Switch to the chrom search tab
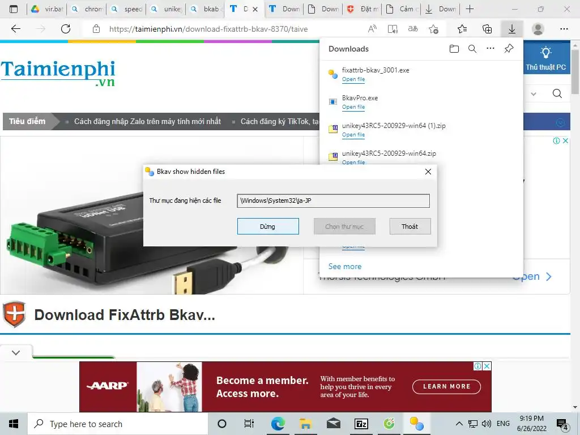The image size is (580, 435). click(87, 9)
